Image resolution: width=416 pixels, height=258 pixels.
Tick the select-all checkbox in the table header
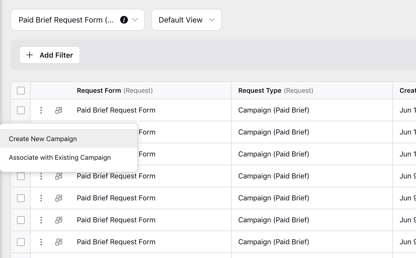pyautogui.click(x=21, y=91)
